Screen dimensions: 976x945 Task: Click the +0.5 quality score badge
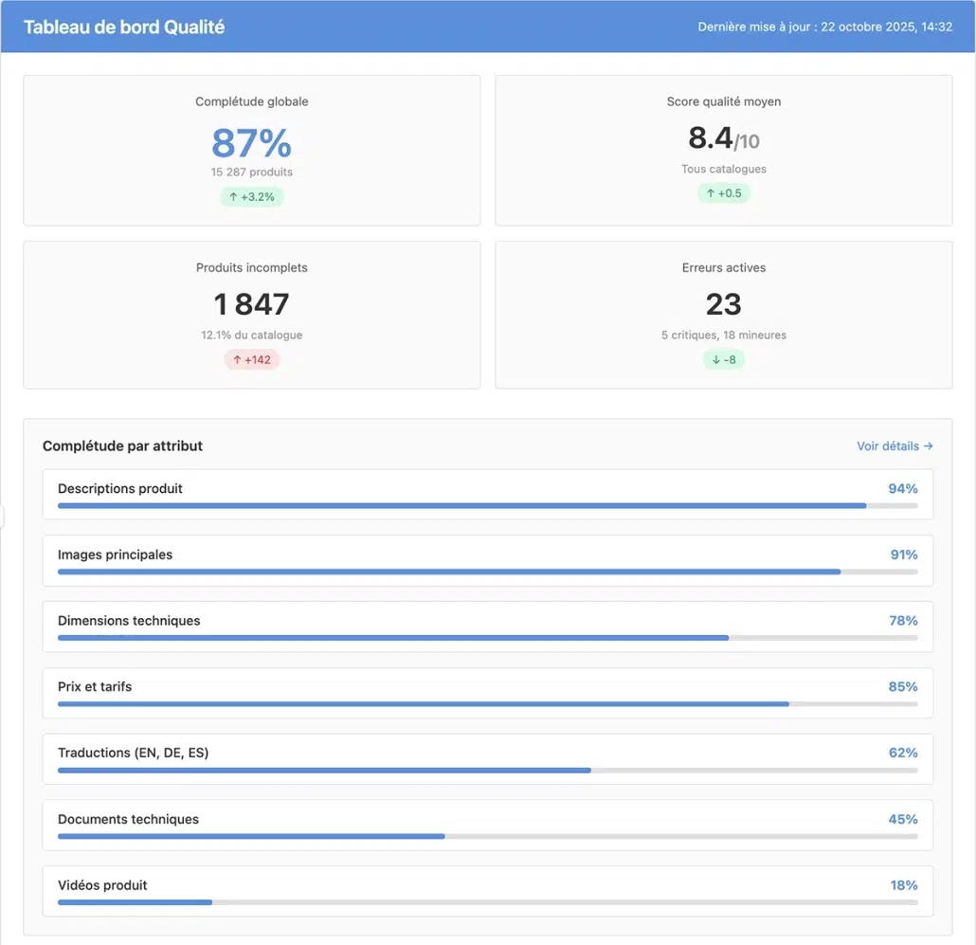click(724, 193)
